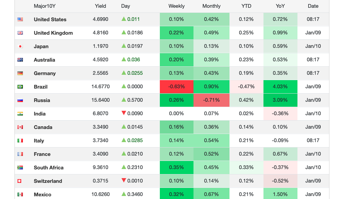Sort table by YTD column header

[246, 6]
